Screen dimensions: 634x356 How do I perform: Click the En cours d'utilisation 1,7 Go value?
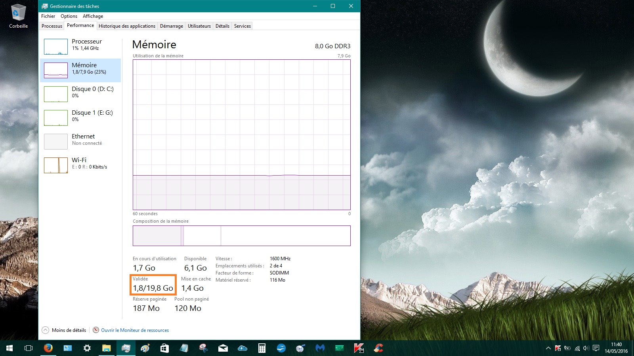point(144,268)
